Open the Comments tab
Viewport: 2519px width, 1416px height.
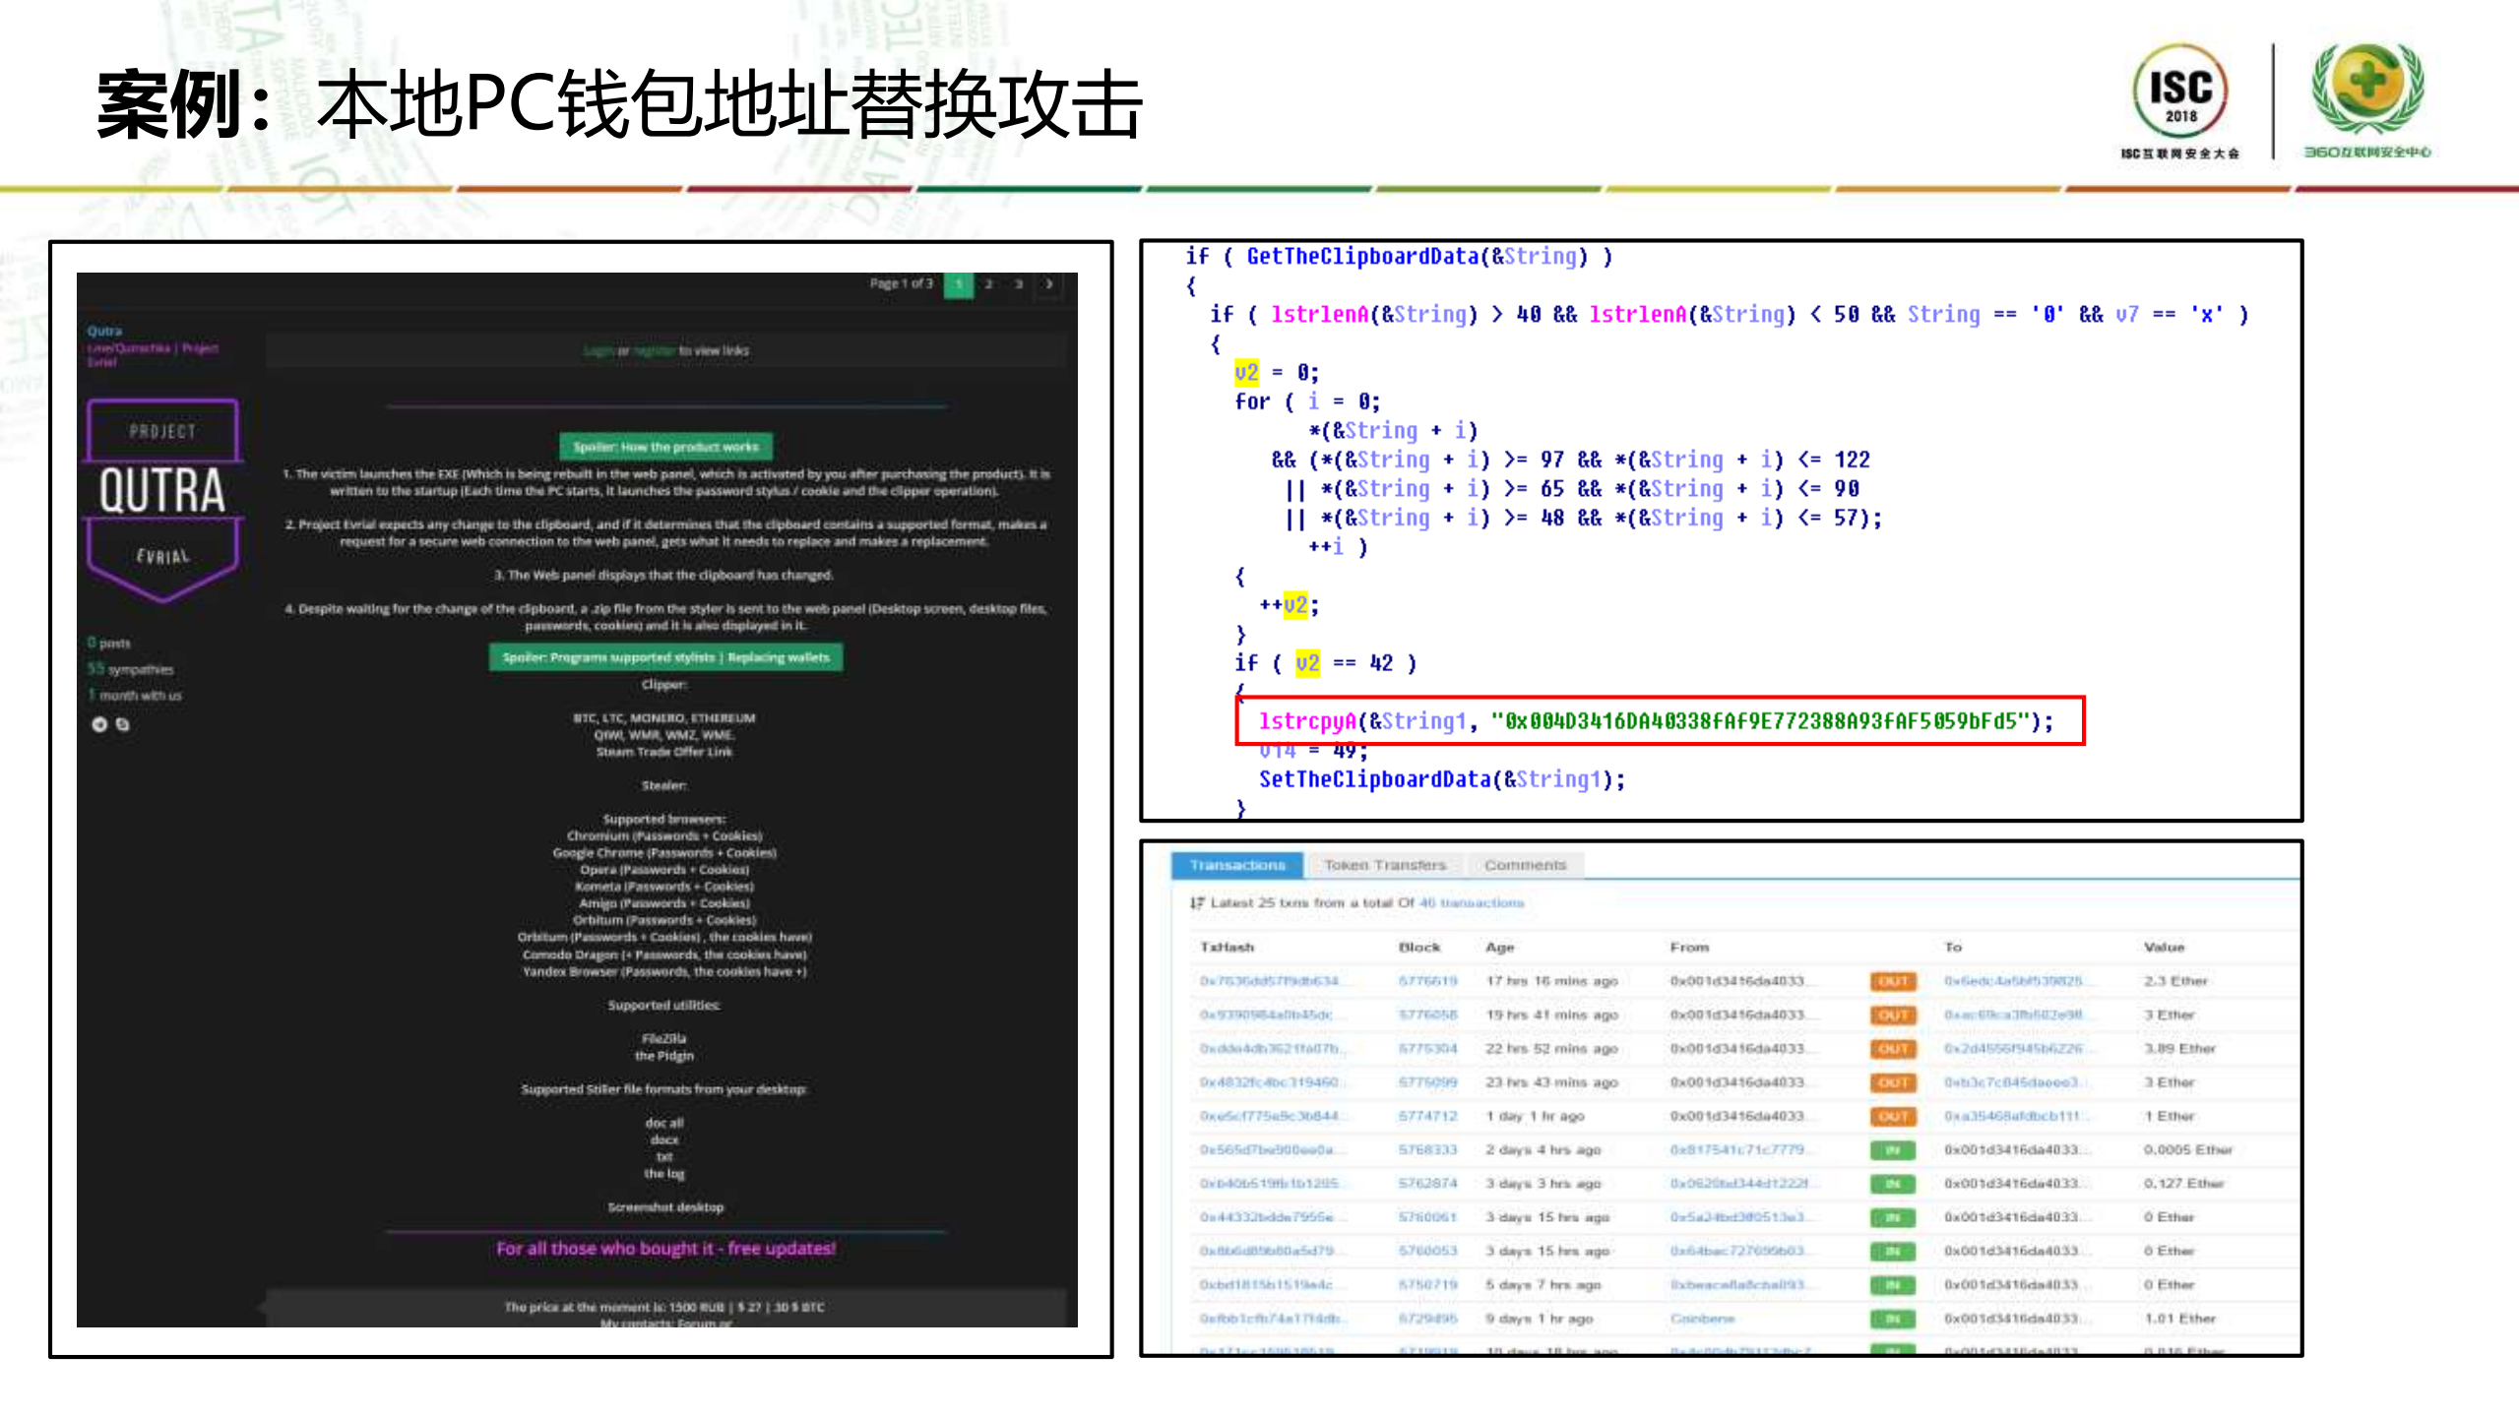tap(1526, 865)
